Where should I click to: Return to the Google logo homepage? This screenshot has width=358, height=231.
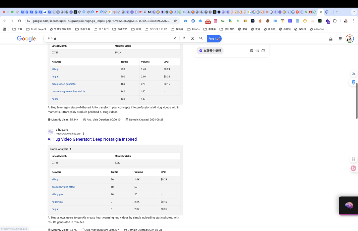(x=26, y=38)
